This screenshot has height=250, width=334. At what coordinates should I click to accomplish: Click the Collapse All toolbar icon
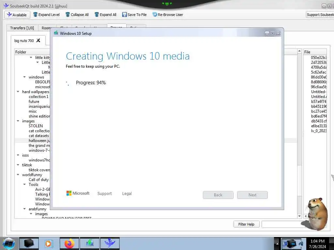pyautogui.click(x=68, y=14)
